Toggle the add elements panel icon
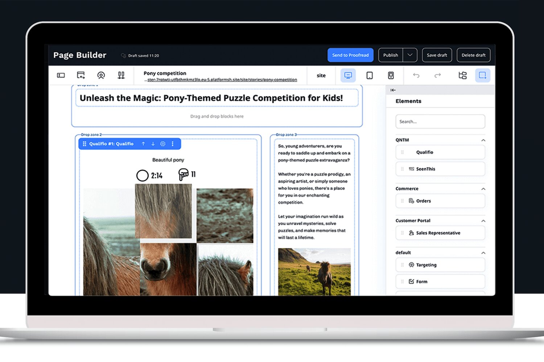 click(x=482, y=75)
